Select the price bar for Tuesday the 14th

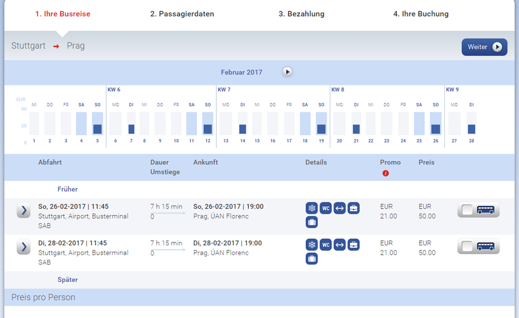pos(242,128)
